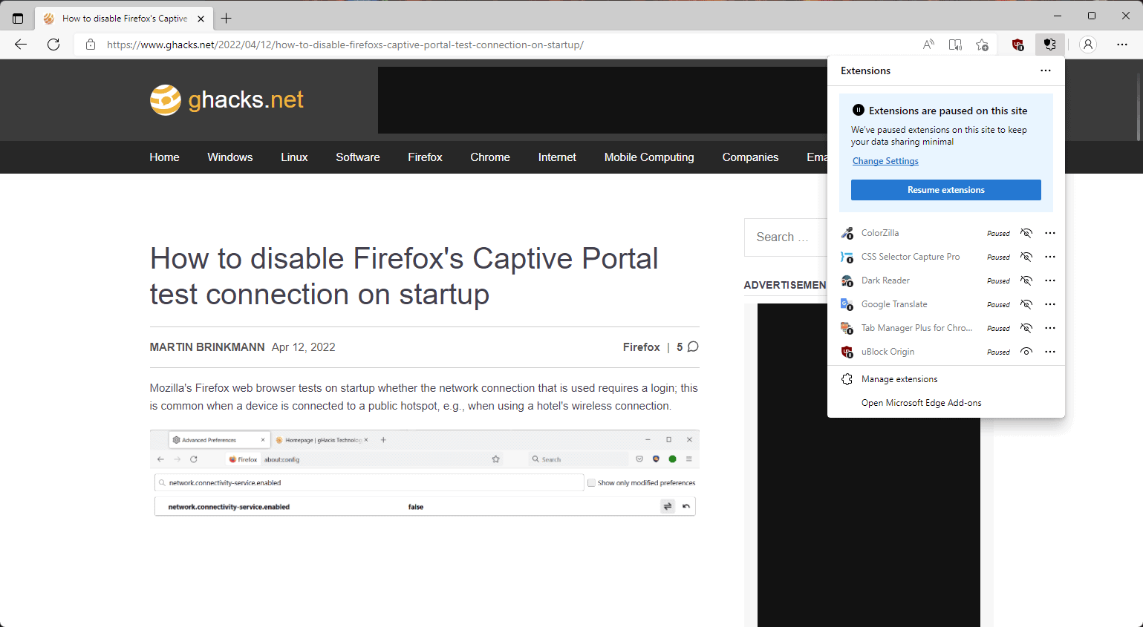Open more actions for Tab Manager Plus

[1050, 328]
